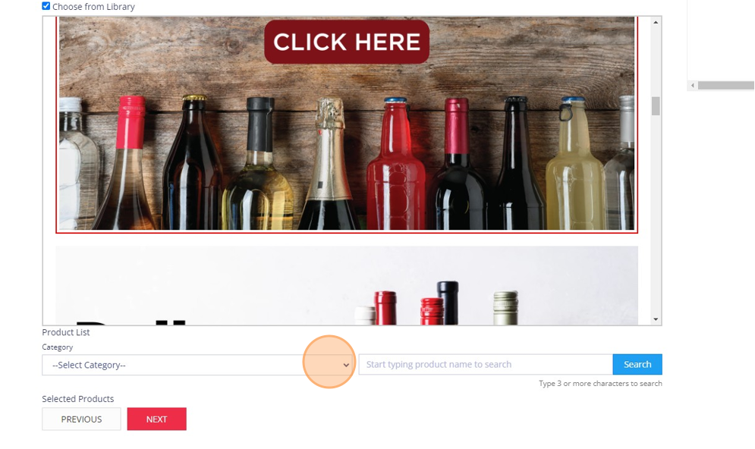Viewport: 755px width, 449px height.
Task: Click the library list scroll-down arrow
Action: (x=656, y=319)
